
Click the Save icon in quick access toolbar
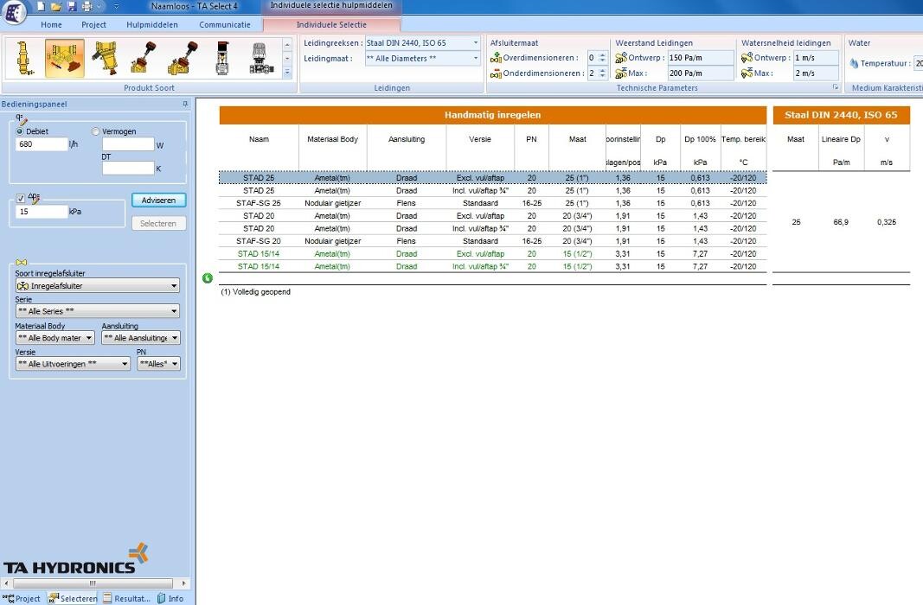point(72,6)
